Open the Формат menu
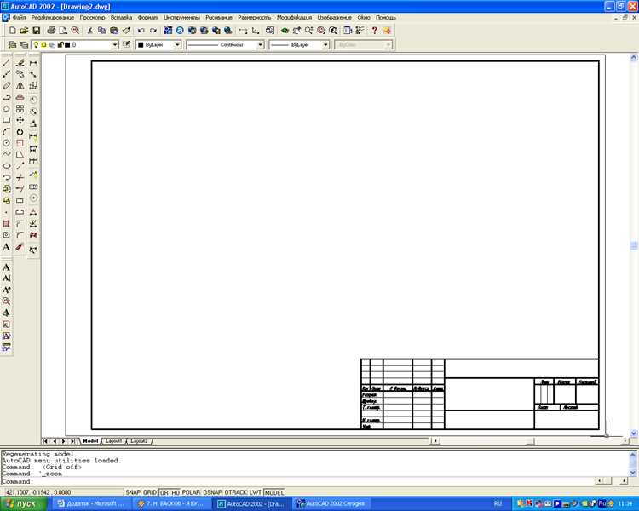Screen dimensions: 639x511 tap(147, 18)
